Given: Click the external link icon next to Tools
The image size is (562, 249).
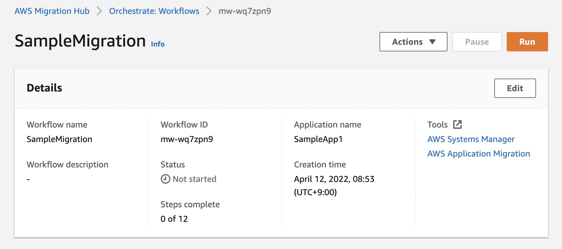Looking at the screenshot, I should coord(457,124).
